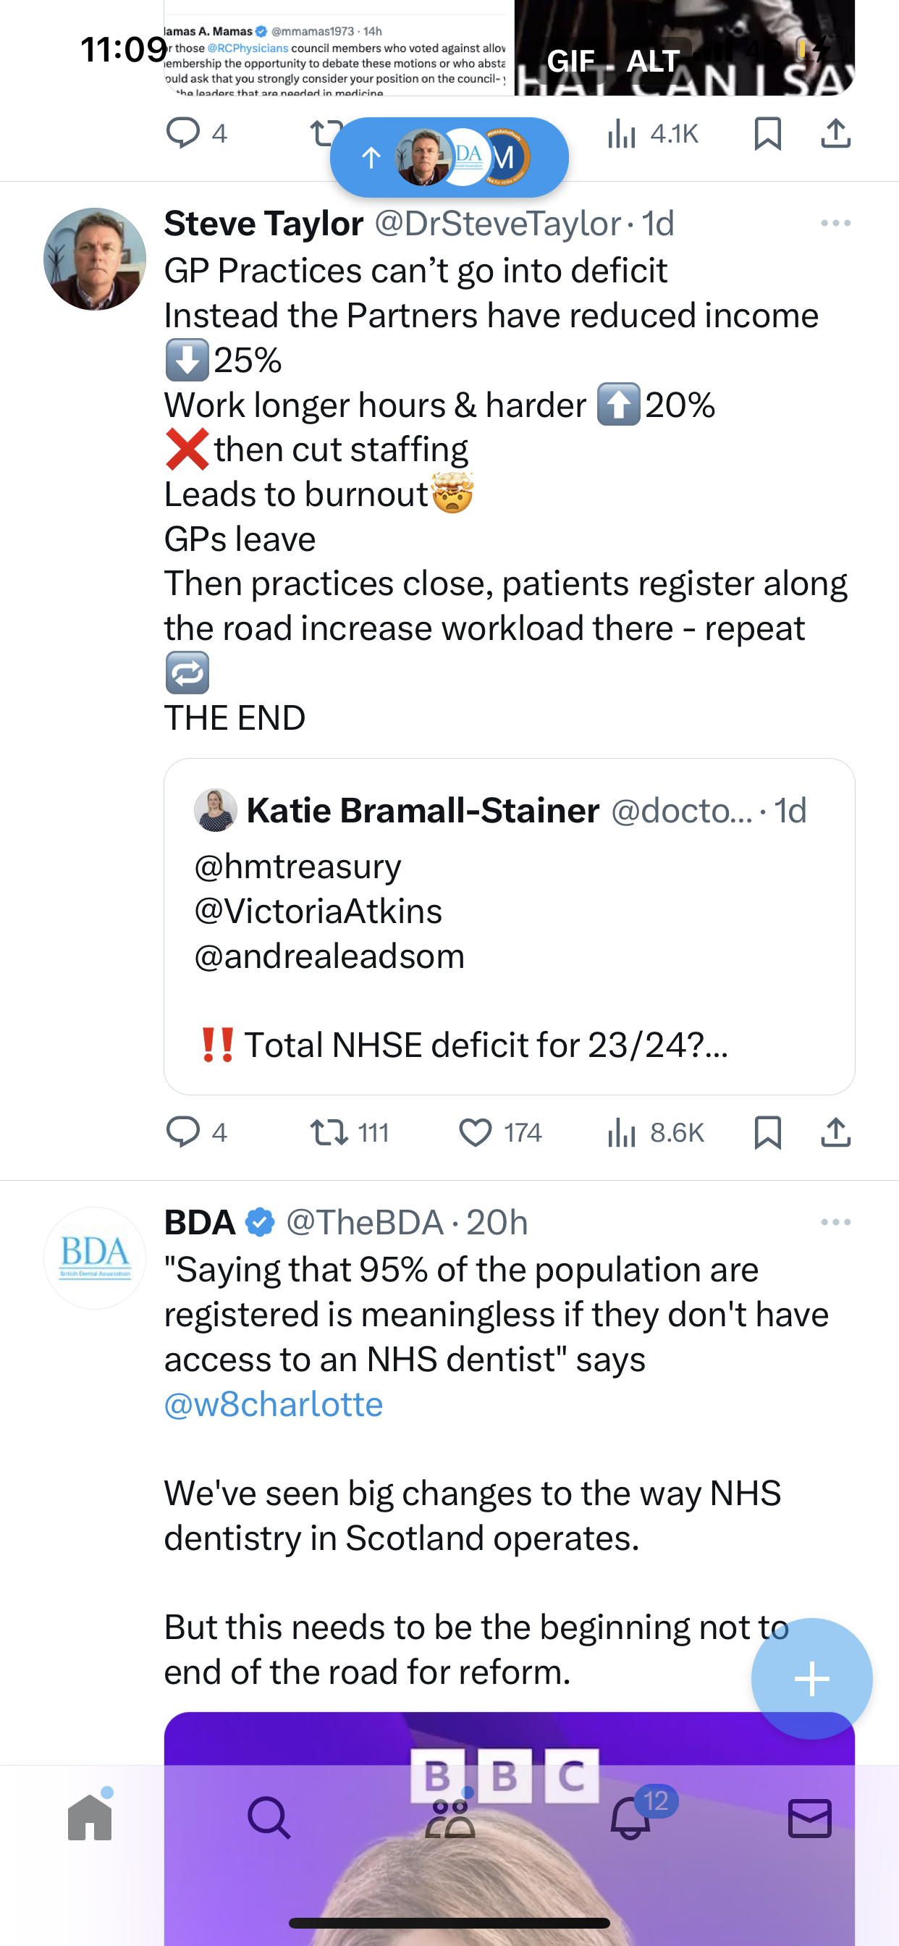Open the Communities tab icon
The image size is (899, 1946).
(449, 1817)
